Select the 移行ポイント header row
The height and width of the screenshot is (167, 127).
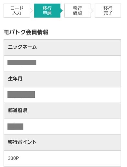[62, 143]
